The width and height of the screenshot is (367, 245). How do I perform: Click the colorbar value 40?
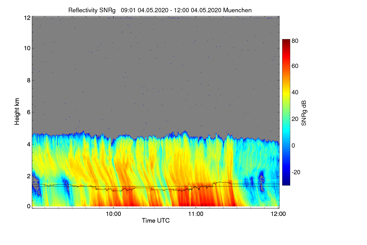click(x=295, y=92)
